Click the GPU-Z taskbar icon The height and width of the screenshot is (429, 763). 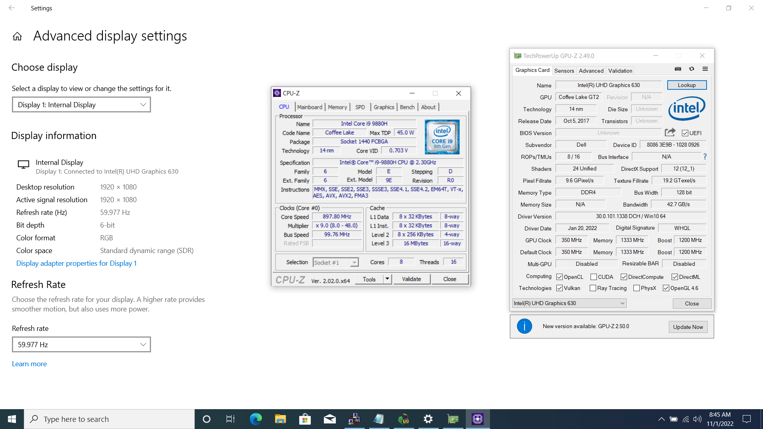pyautogui.click(x=453, y=419)
